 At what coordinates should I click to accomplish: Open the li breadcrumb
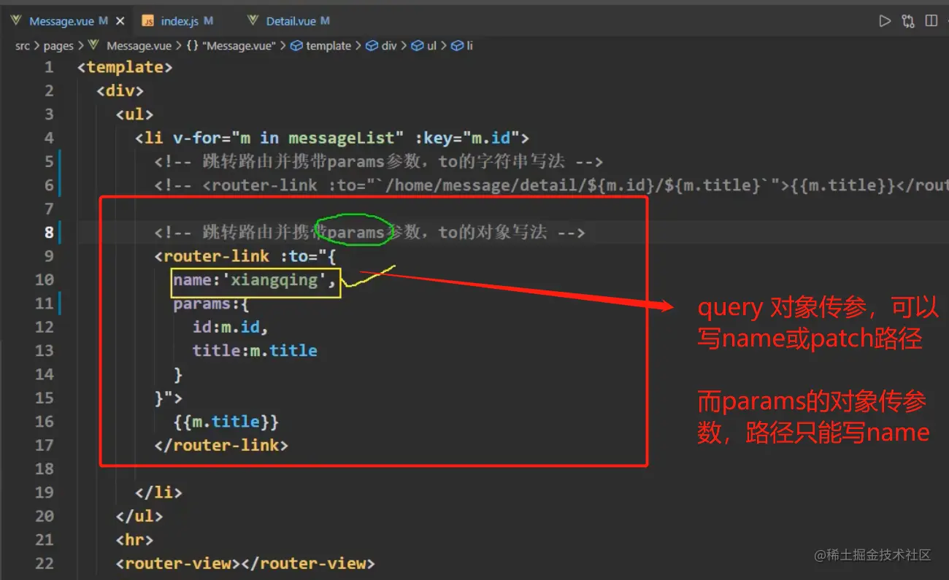(x=462, y=45)
